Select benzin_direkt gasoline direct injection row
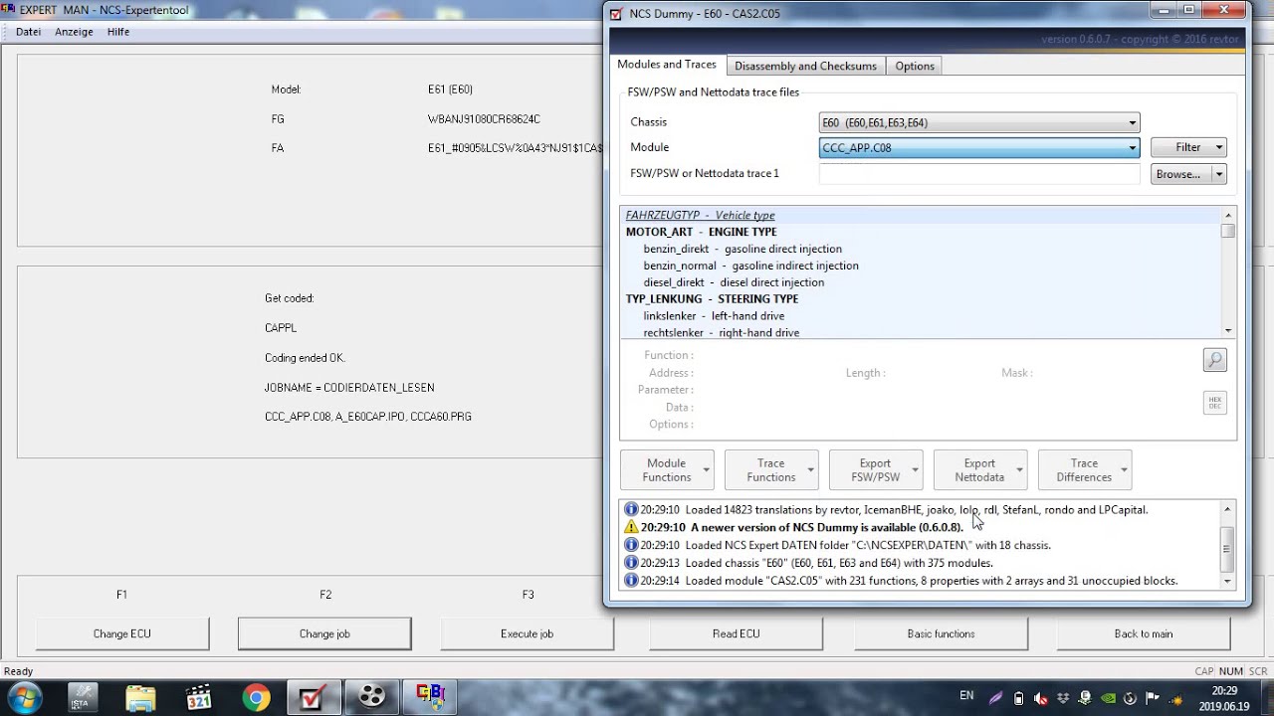The width and height of the screenshot is (1274, 716). [921, 249]
